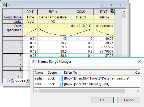Viewport: 144px width, 107px height.
Task: Click the Units row label
Action: (x=13, y=22)
